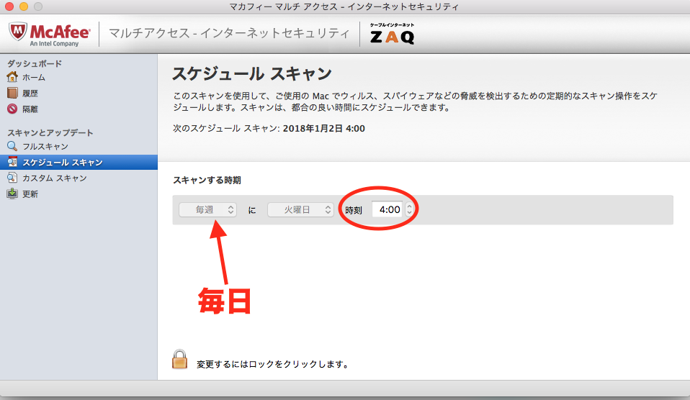Click the padlock icon to unlock changes
The height and width of the screenshot is (400, 690).
pyautogui.click(x=179, y=359)
